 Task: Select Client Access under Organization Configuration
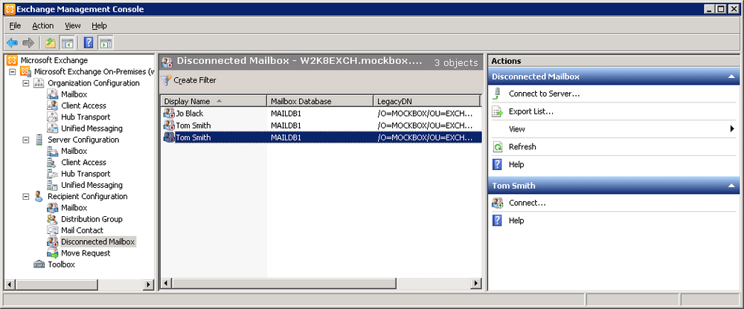(83, 105)
